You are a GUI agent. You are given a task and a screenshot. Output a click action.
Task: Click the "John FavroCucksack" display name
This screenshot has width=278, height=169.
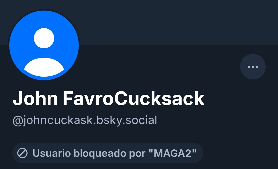click(109, 99)
